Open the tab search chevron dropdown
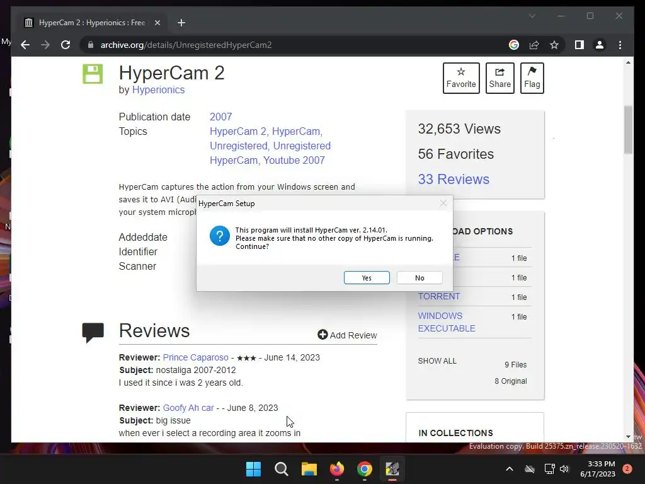This screenshot has height=484, width=645. [532, 16]
